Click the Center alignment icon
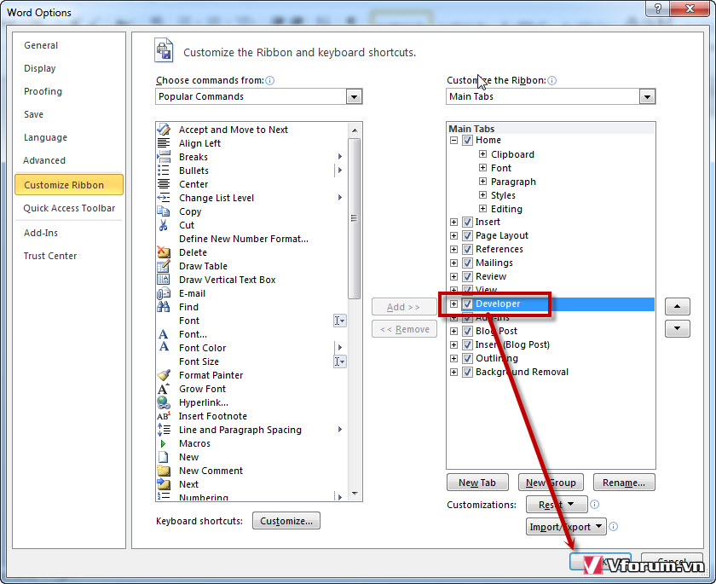This screenshot has height=584, width=716. tap(164, 184)
